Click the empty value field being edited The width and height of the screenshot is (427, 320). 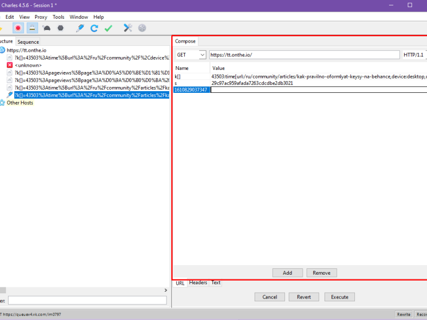coord(319,90)
